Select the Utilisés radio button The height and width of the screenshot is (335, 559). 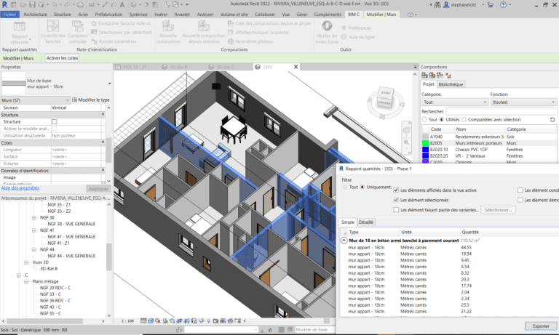pos(441,120)
